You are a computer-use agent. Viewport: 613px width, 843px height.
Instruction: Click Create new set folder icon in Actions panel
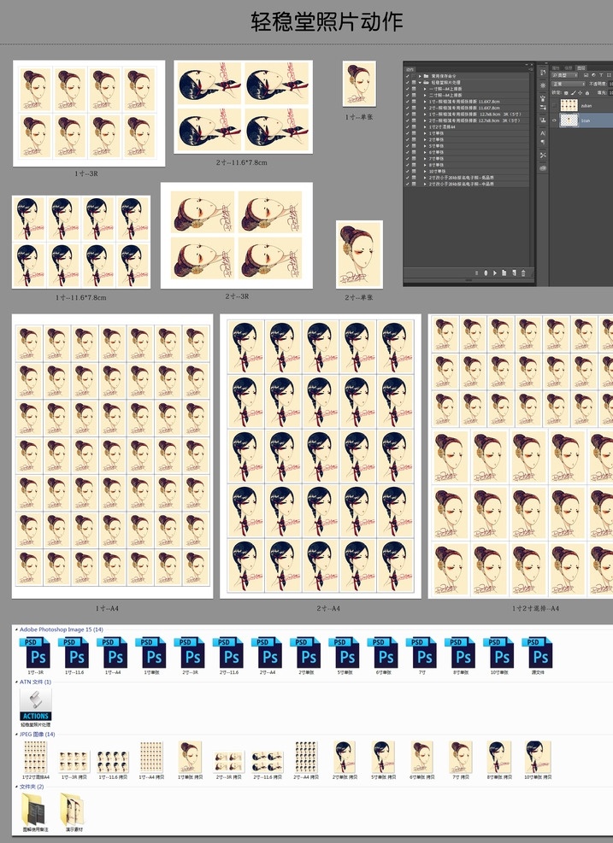click(504, 273)
